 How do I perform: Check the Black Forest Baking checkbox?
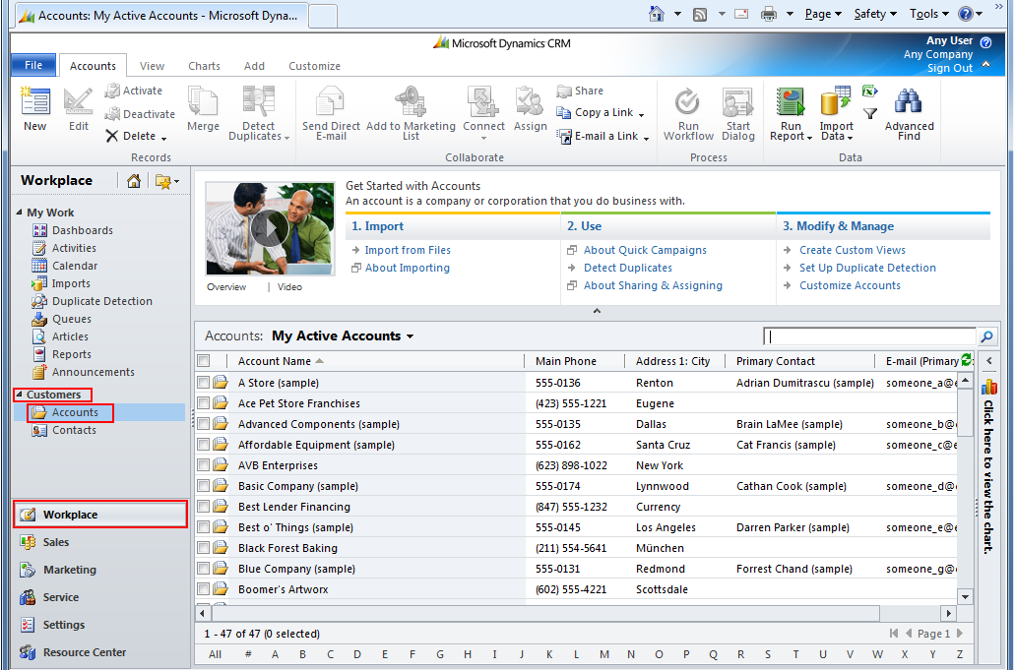[x=204, y=548]
